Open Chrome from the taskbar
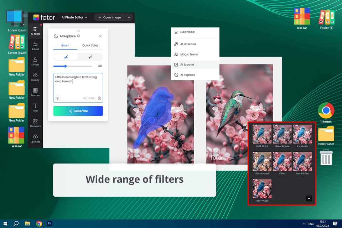 [x=39, y=224]
